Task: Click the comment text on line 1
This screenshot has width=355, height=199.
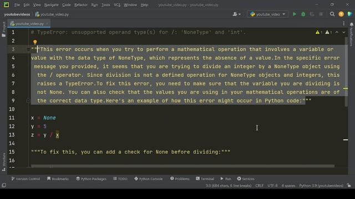Action: click(x=138, y=32)
